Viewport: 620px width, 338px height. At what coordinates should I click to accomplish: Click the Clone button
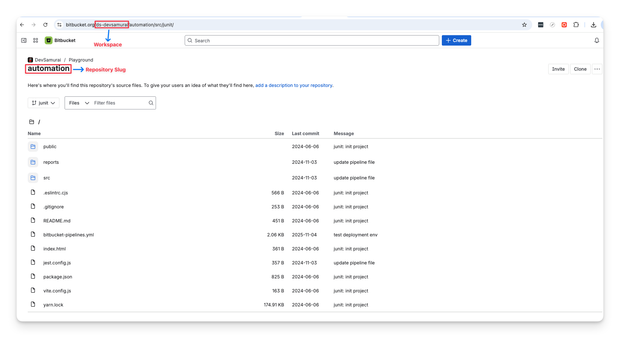[580, 69]
